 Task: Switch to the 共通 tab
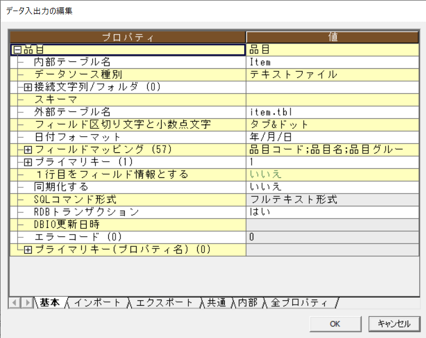pos(217,302)
